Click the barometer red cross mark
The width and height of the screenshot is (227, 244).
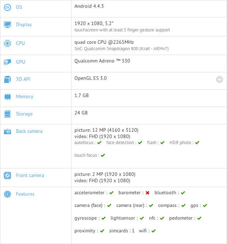pos(148,193)
